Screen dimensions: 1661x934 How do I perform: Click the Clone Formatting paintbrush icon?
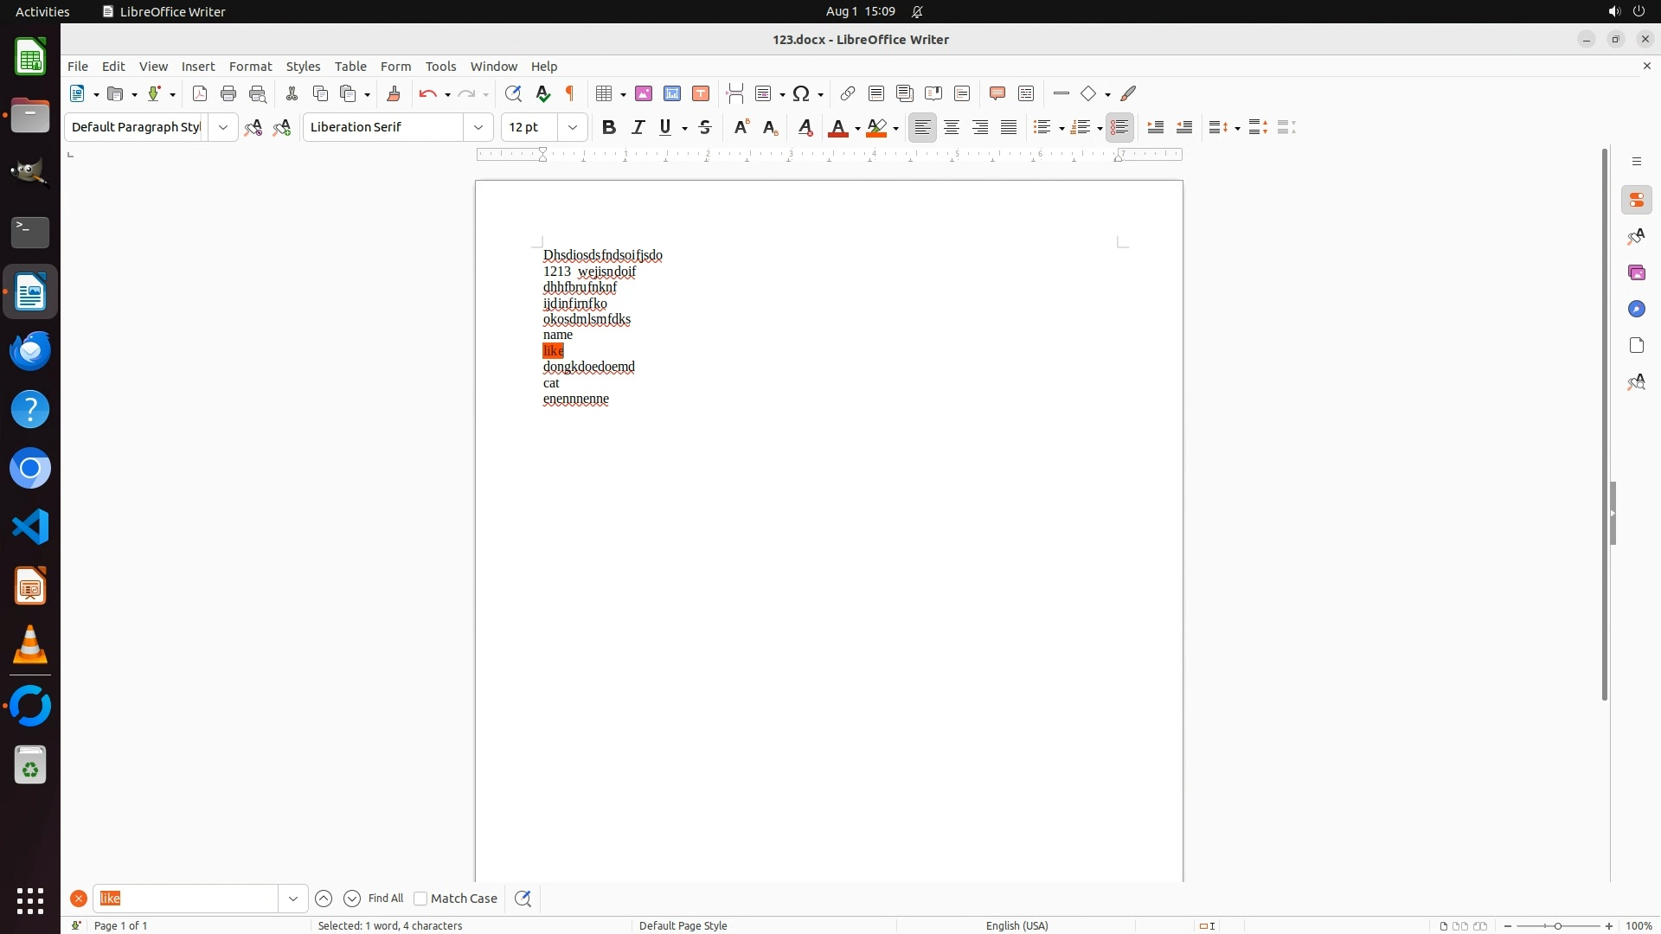pos(394,93)
